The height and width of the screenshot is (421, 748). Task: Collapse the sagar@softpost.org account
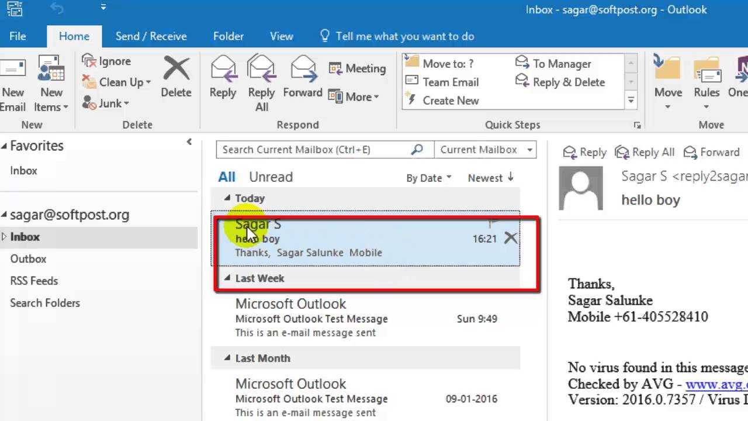[x=4, y=215]
